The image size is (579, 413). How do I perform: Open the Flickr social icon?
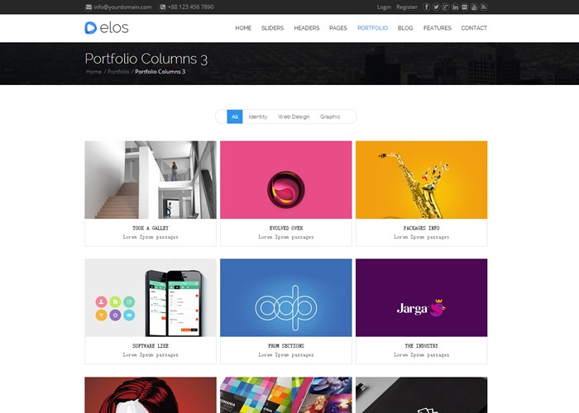465,7
